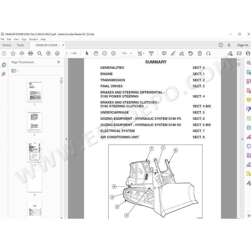Click the share link icon
Screen dimensions: 251x251
(x=230, y=53)
